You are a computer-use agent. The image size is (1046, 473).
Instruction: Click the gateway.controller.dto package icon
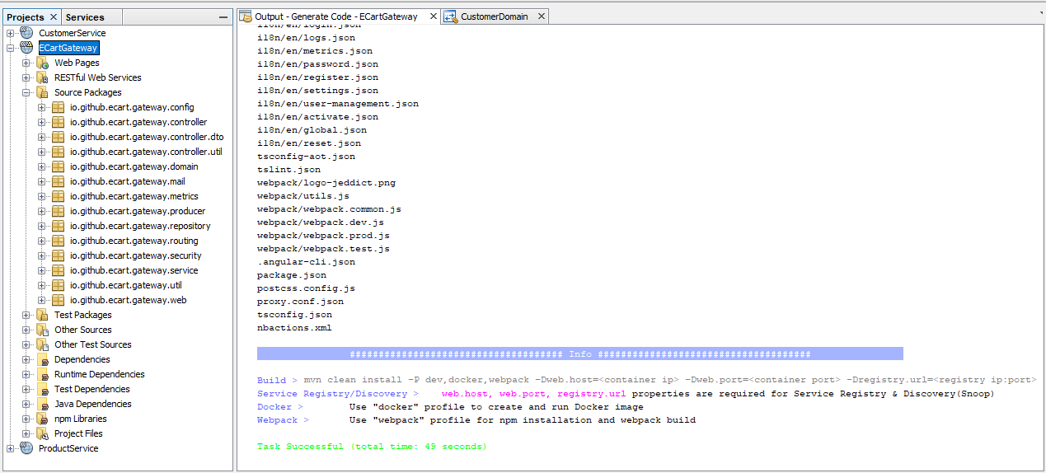[58, 137]
